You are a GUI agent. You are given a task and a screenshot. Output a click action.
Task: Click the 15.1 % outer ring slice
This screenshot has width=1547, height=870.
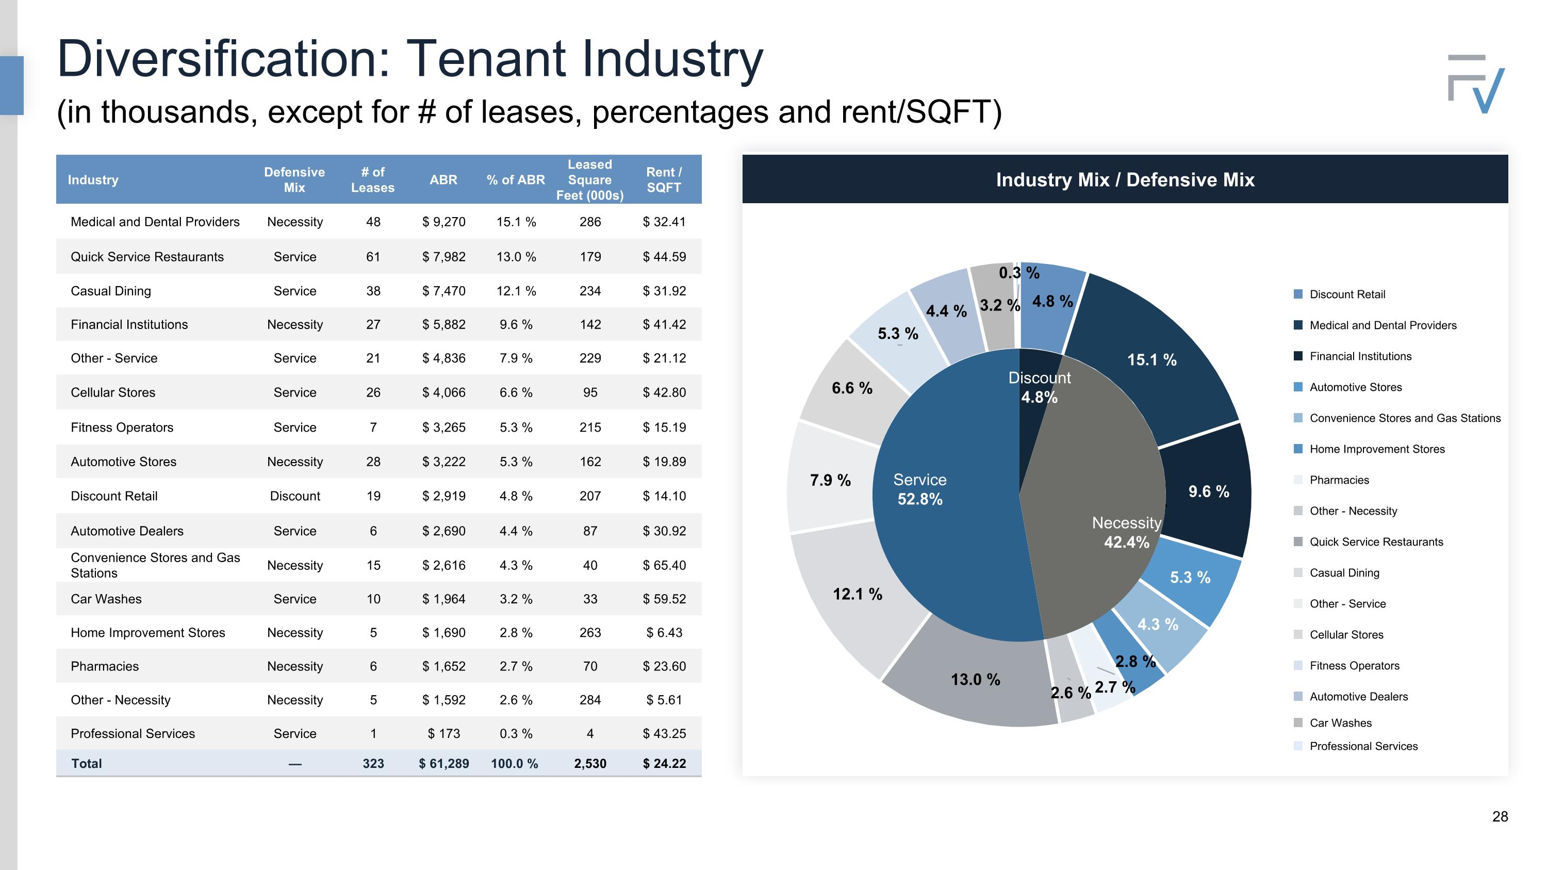click(1152, 360)
